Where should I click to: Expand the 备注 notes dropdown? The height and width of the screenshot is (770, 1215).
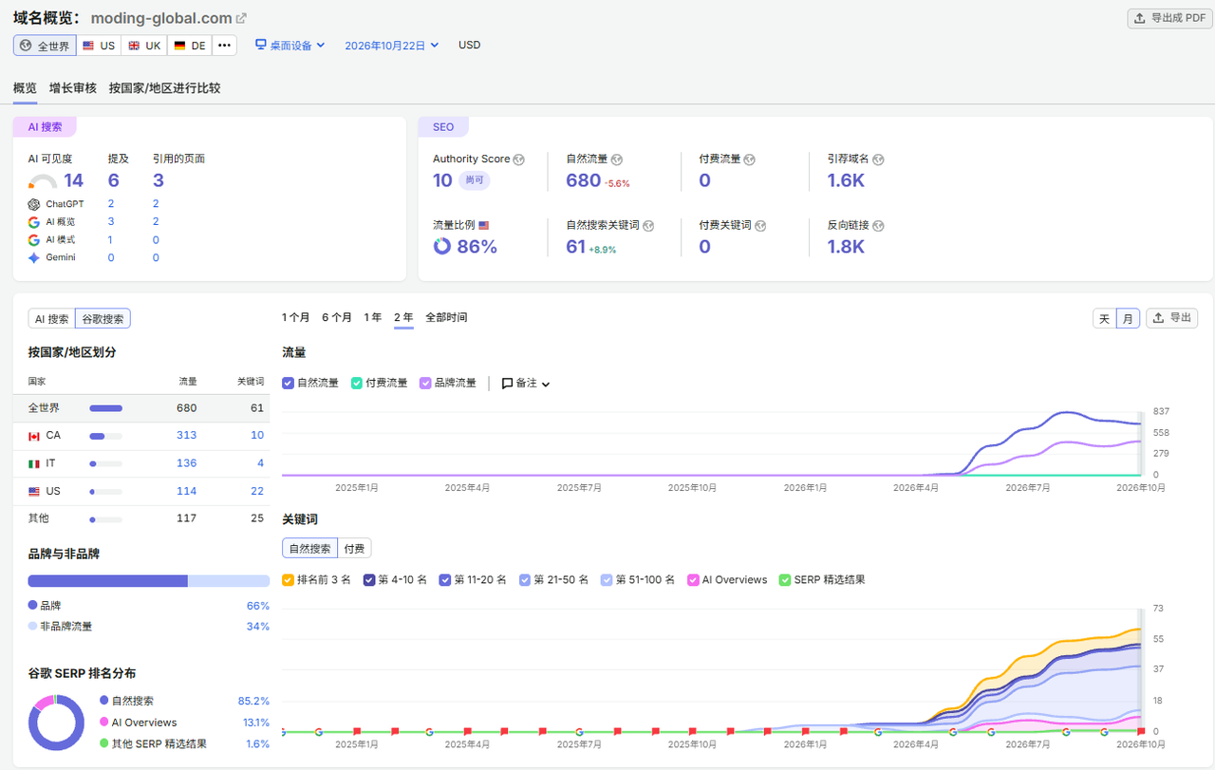pos(526,384)
